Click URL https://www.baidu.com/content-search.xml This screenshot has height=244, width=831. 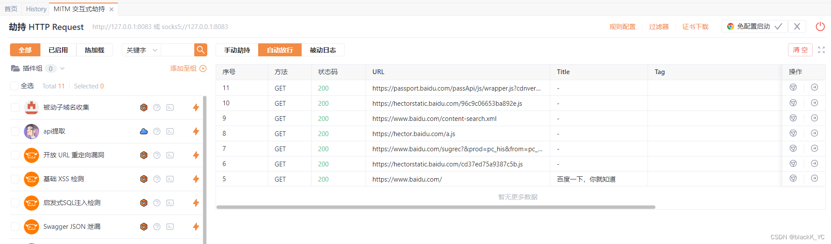[434, 118]
